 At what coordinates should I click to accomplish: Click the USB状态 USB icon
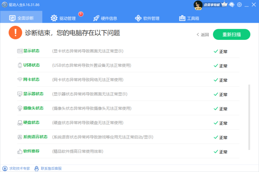pos(20,65)
